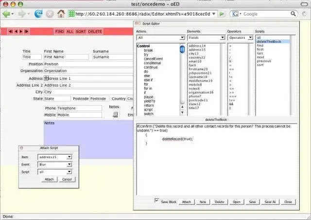311x220 pixels.
Task: Click the Save As button
Action: (x=270, y=202)
